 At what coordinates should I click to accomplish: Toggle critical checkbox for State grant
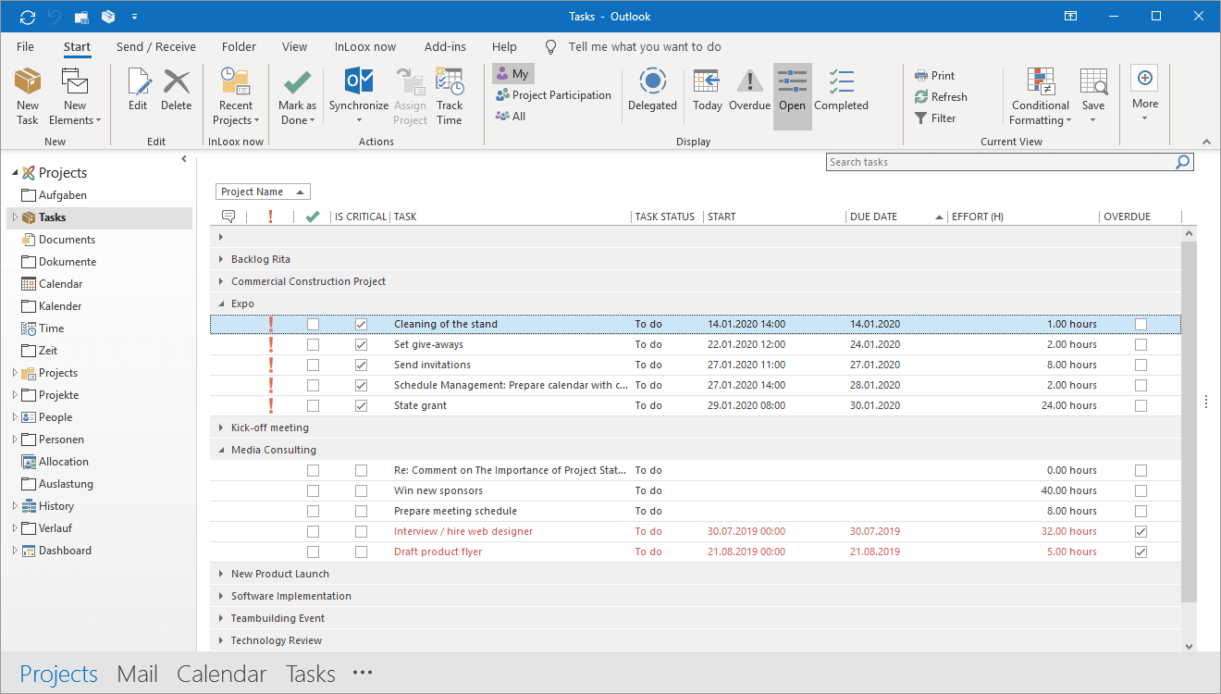click(361, 405)
